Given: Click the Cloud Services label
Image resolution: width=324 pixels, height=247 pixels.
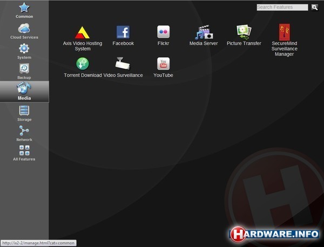Looking at the screenshot, I should pyautogui.click(x=24, y=37).
